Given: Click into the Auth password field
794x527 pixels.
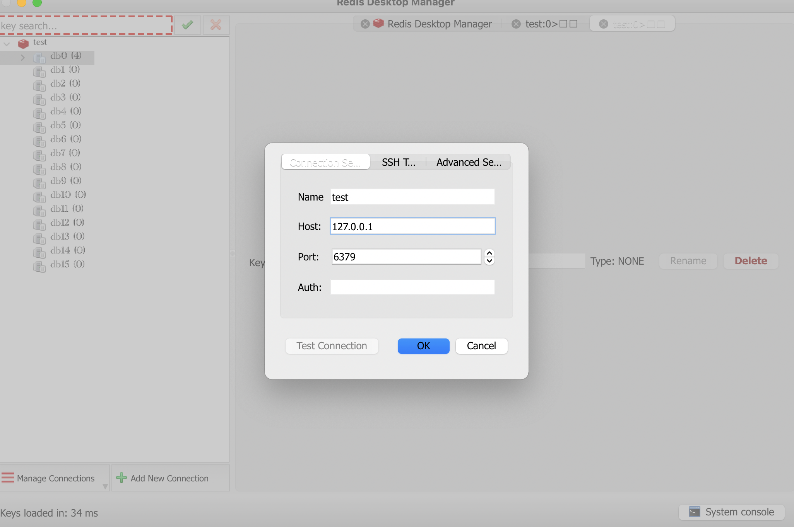Looking at the screenshot, I should point(412,287).
